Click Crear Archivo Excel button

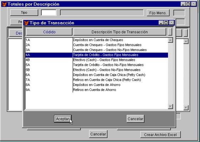[160, 134]
